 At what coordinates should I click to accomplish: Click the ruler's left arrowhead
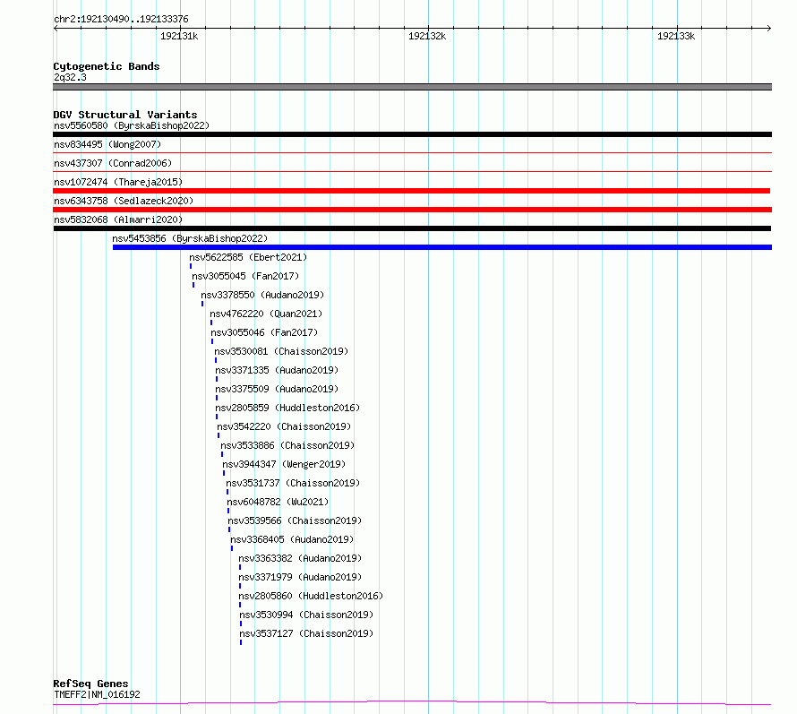[x=56, y=28]
